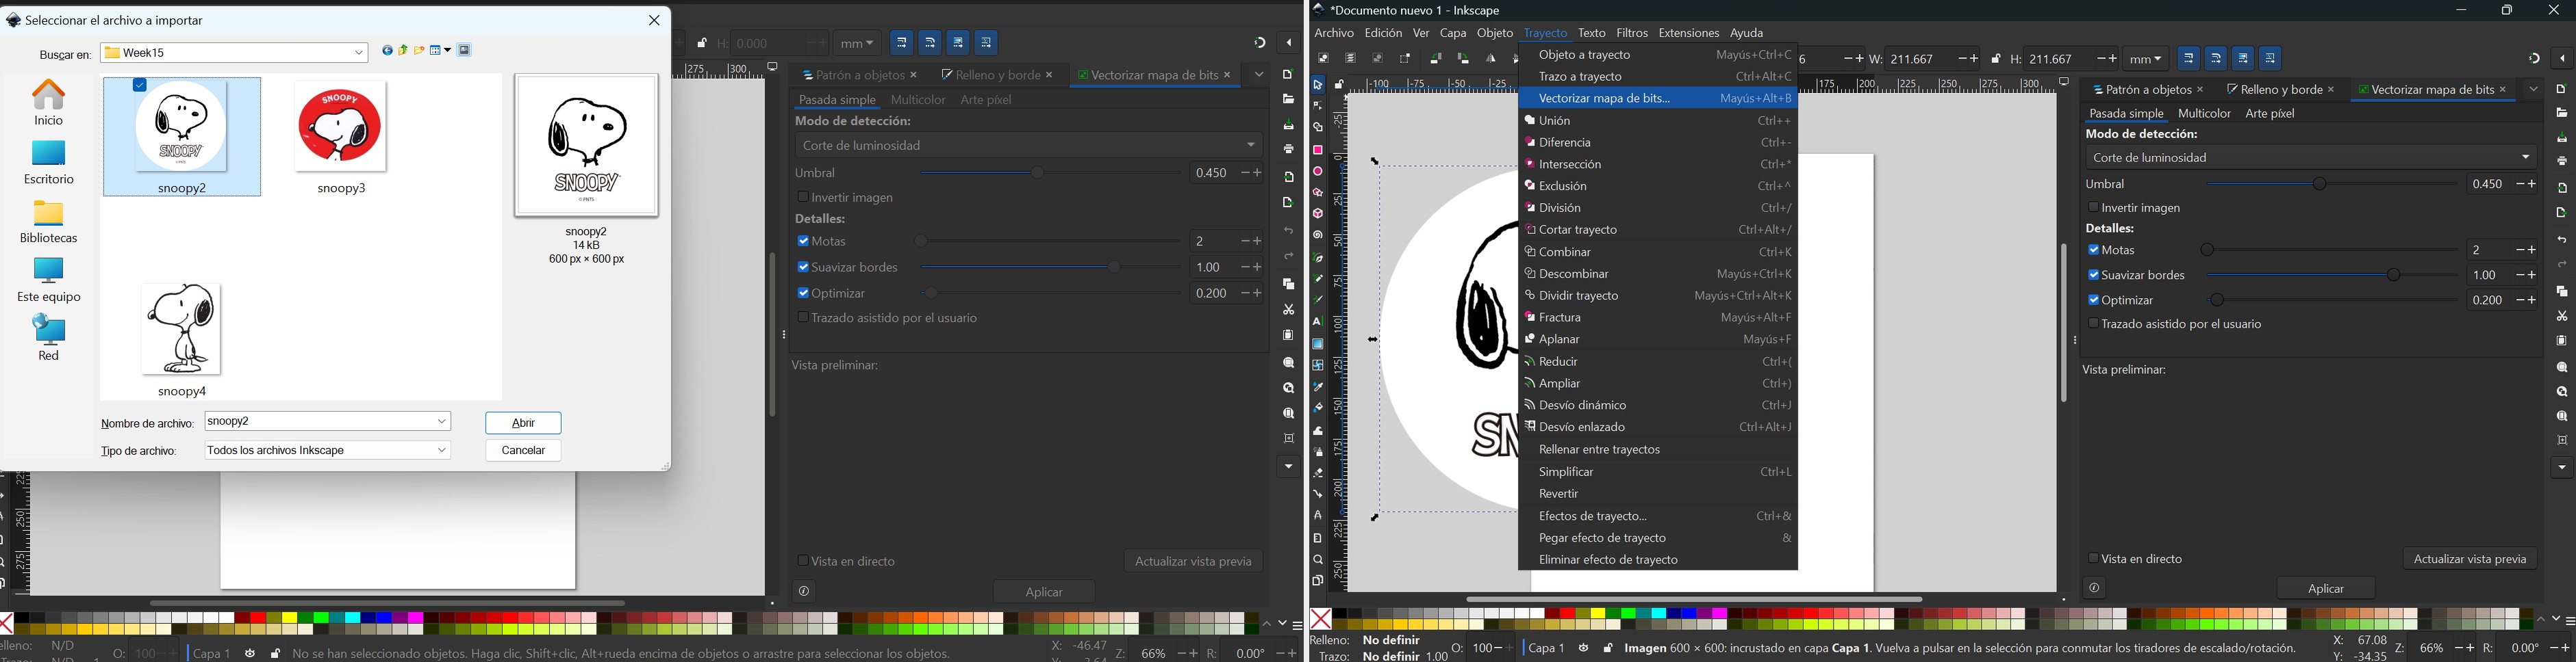Expand docked panel tabs chevron in right window
The image size is (2576, 662).
click(2533, 90)
